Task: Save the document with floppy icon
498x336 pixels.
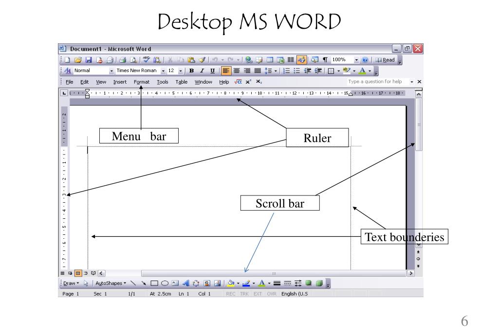Action: [89, 60]
